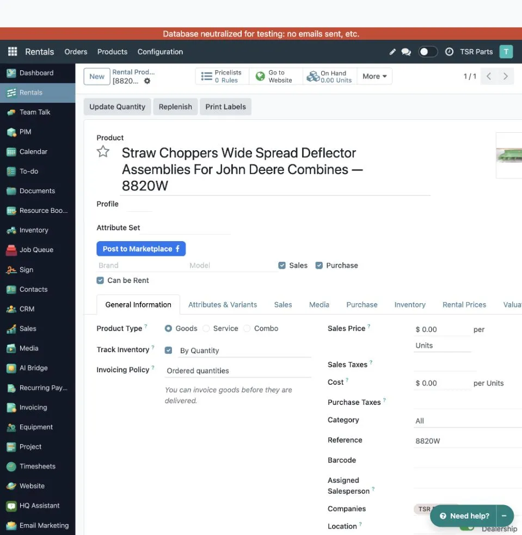Open the Category field dropdown
This screenshot has width=522, height=535.
pos(468,421)
